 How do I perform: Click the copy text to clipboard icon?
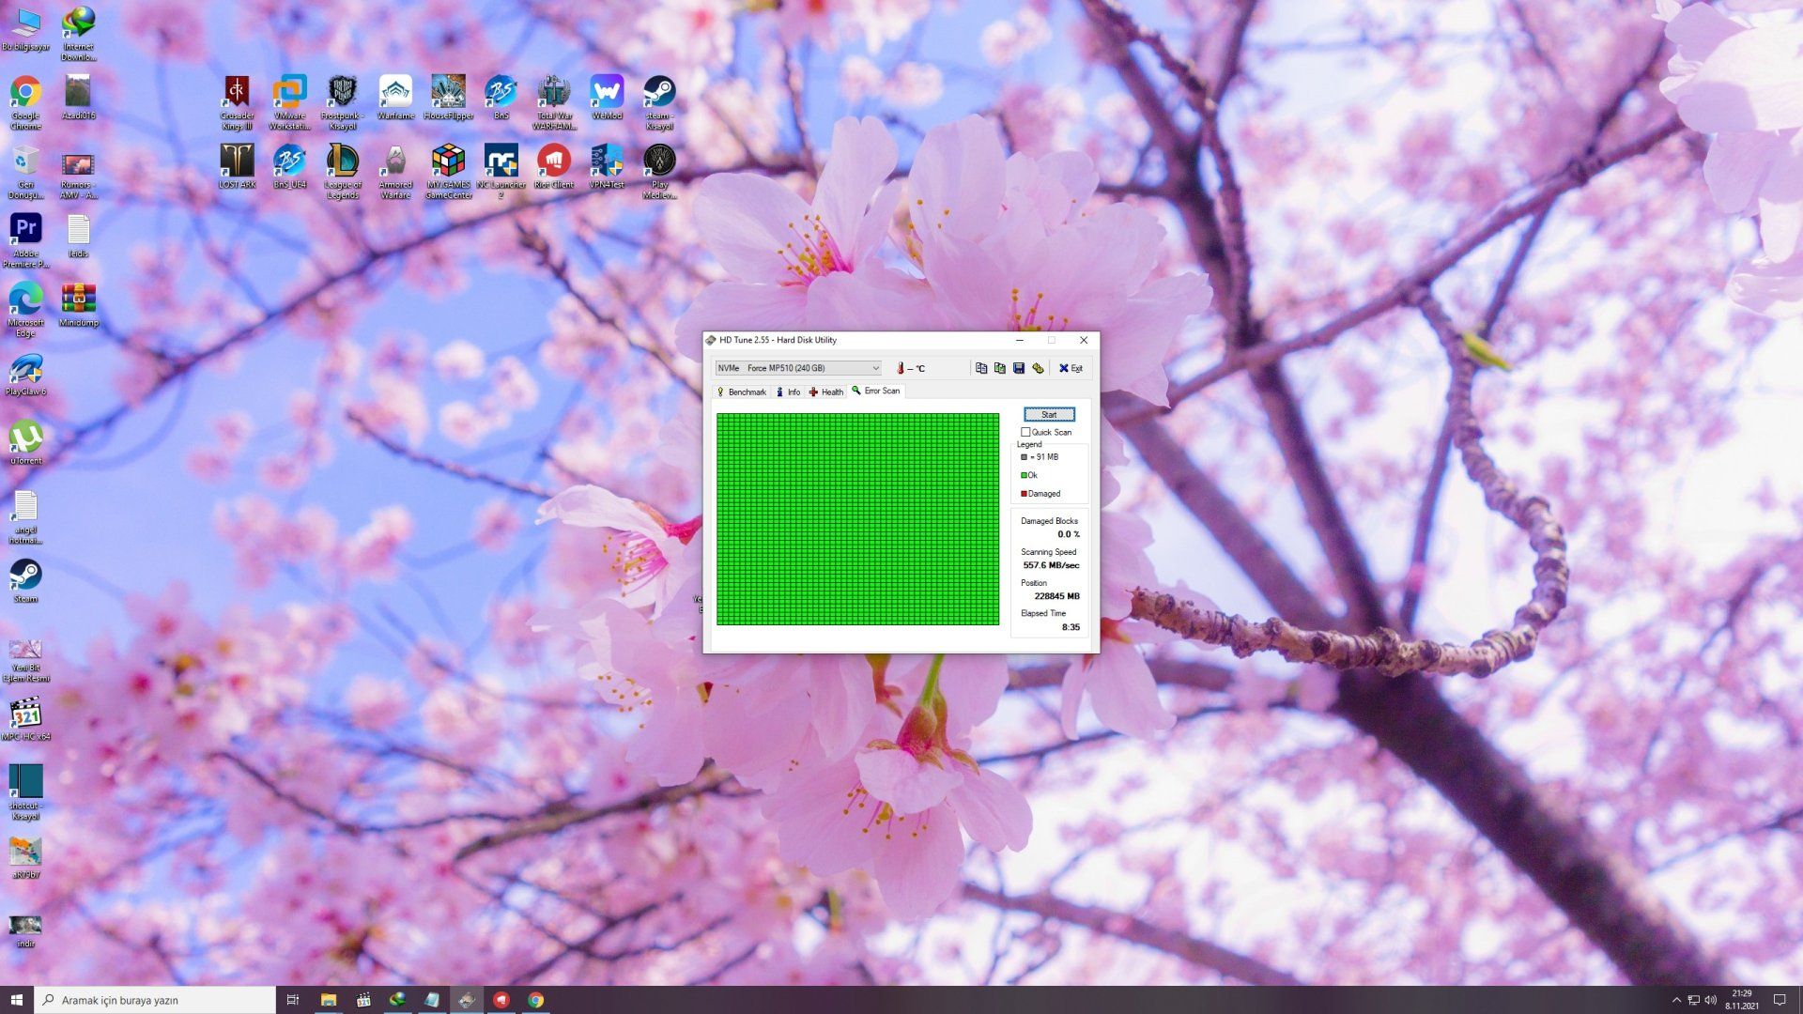(981, 368)
